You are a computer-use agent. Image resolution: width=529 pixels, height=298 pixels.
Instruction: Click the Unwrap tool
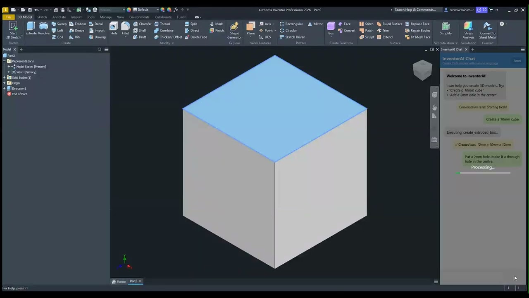[x=97, y=37]
